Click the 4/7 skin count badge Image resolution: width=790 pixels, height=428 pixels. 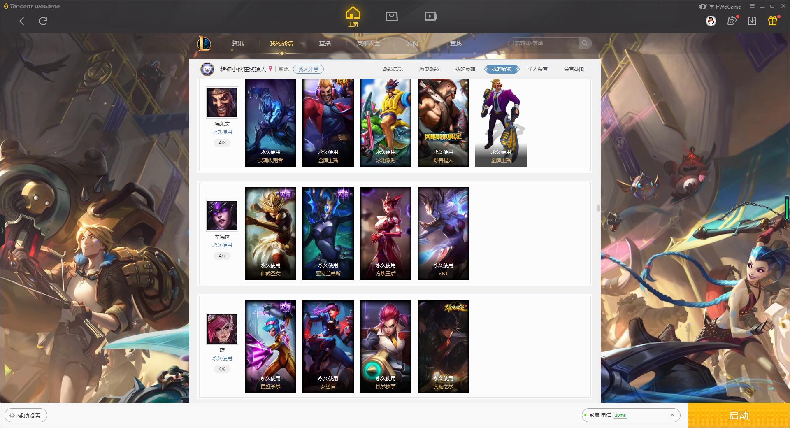pos(222,256)
